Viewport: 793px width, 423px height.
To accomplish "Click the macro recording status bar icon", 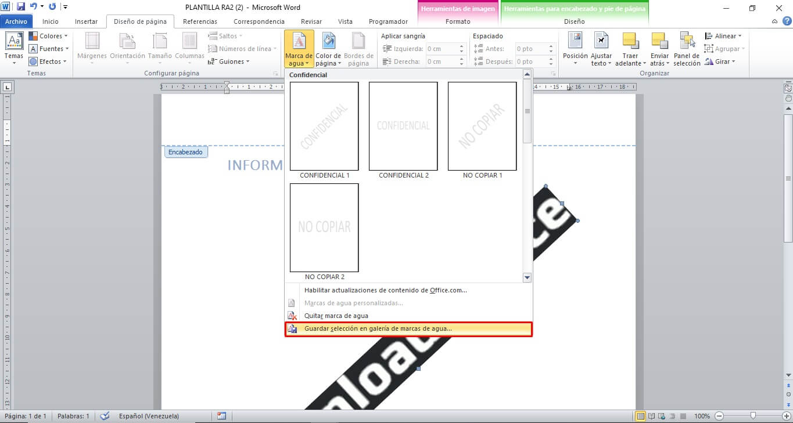I will click(x=221, y=416).
